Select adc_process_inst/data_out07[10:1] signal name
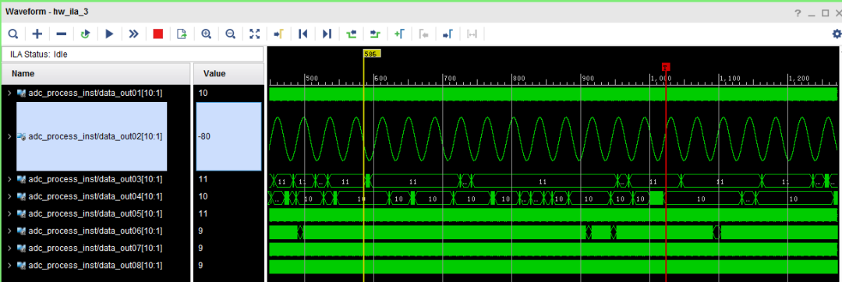Image resolution: width=842 pixels, height=282 pixels. click(x=95, y=249)
